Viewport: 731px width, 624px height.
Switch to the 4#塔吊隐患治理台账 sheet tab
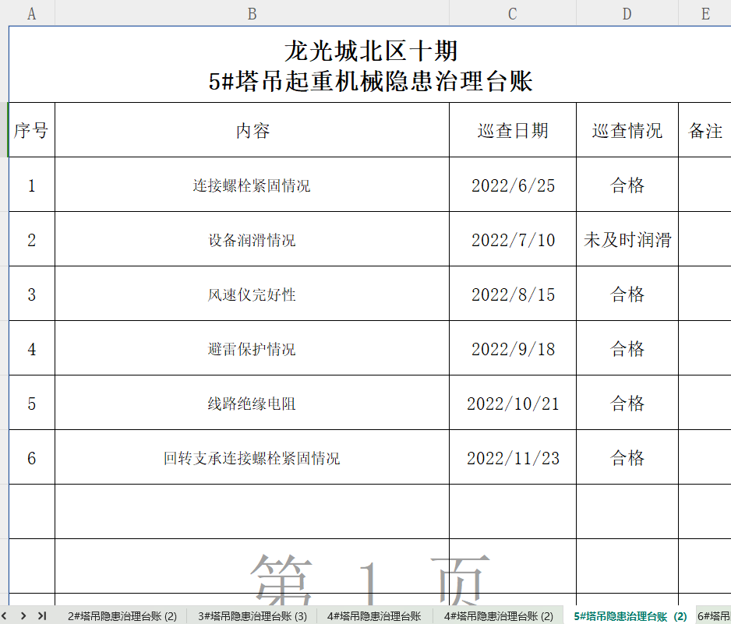(373, 616)
